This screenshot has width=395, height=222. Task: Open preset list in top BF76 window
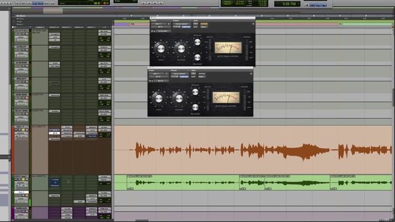point(181,24)
